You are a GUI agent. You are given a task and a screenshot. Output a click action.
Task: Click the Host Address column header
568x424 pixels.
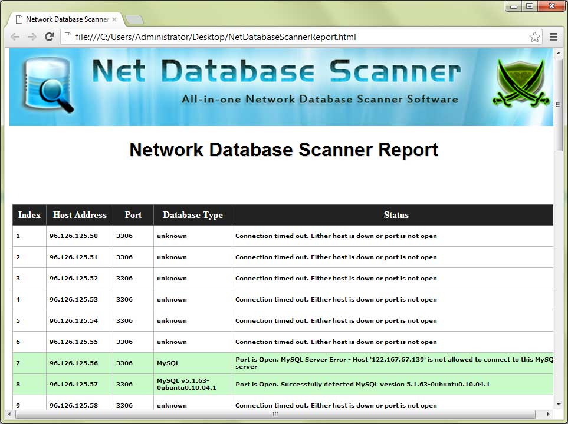point(80,215)
